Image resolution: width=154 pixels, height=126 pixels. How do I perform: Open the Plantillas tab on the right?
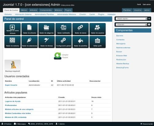click(127, 10)
